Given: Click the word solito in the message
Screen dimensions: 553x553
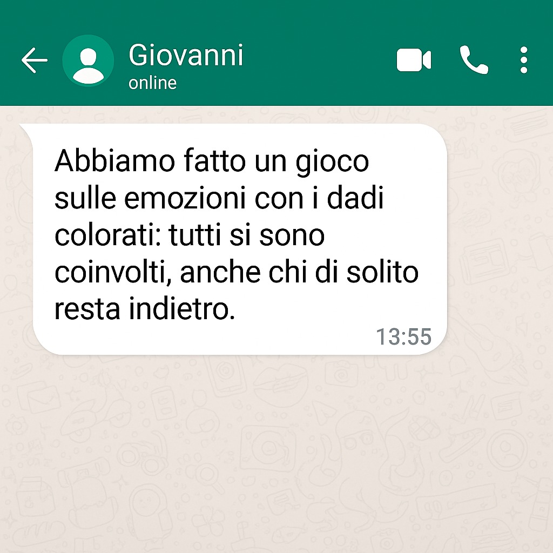Looking at the screenshot, I should click(x=382, y=272).
